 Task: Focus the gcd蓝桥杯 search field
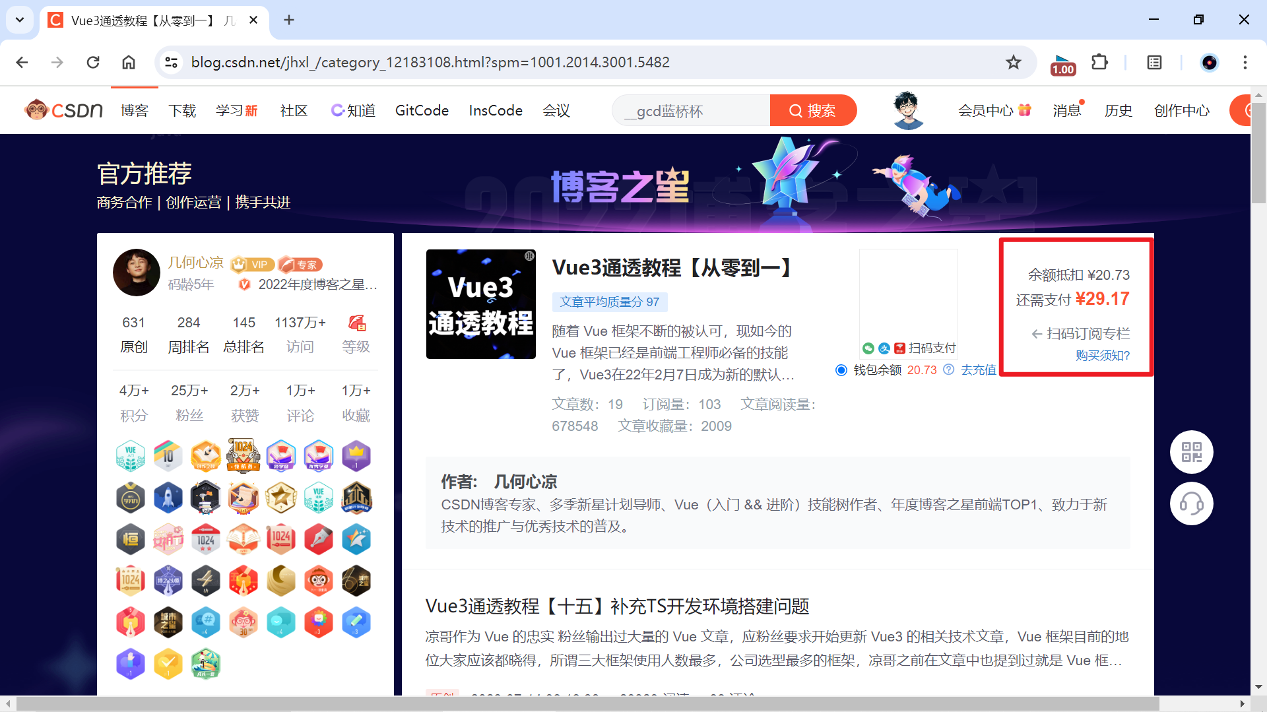tap(691, 110)
